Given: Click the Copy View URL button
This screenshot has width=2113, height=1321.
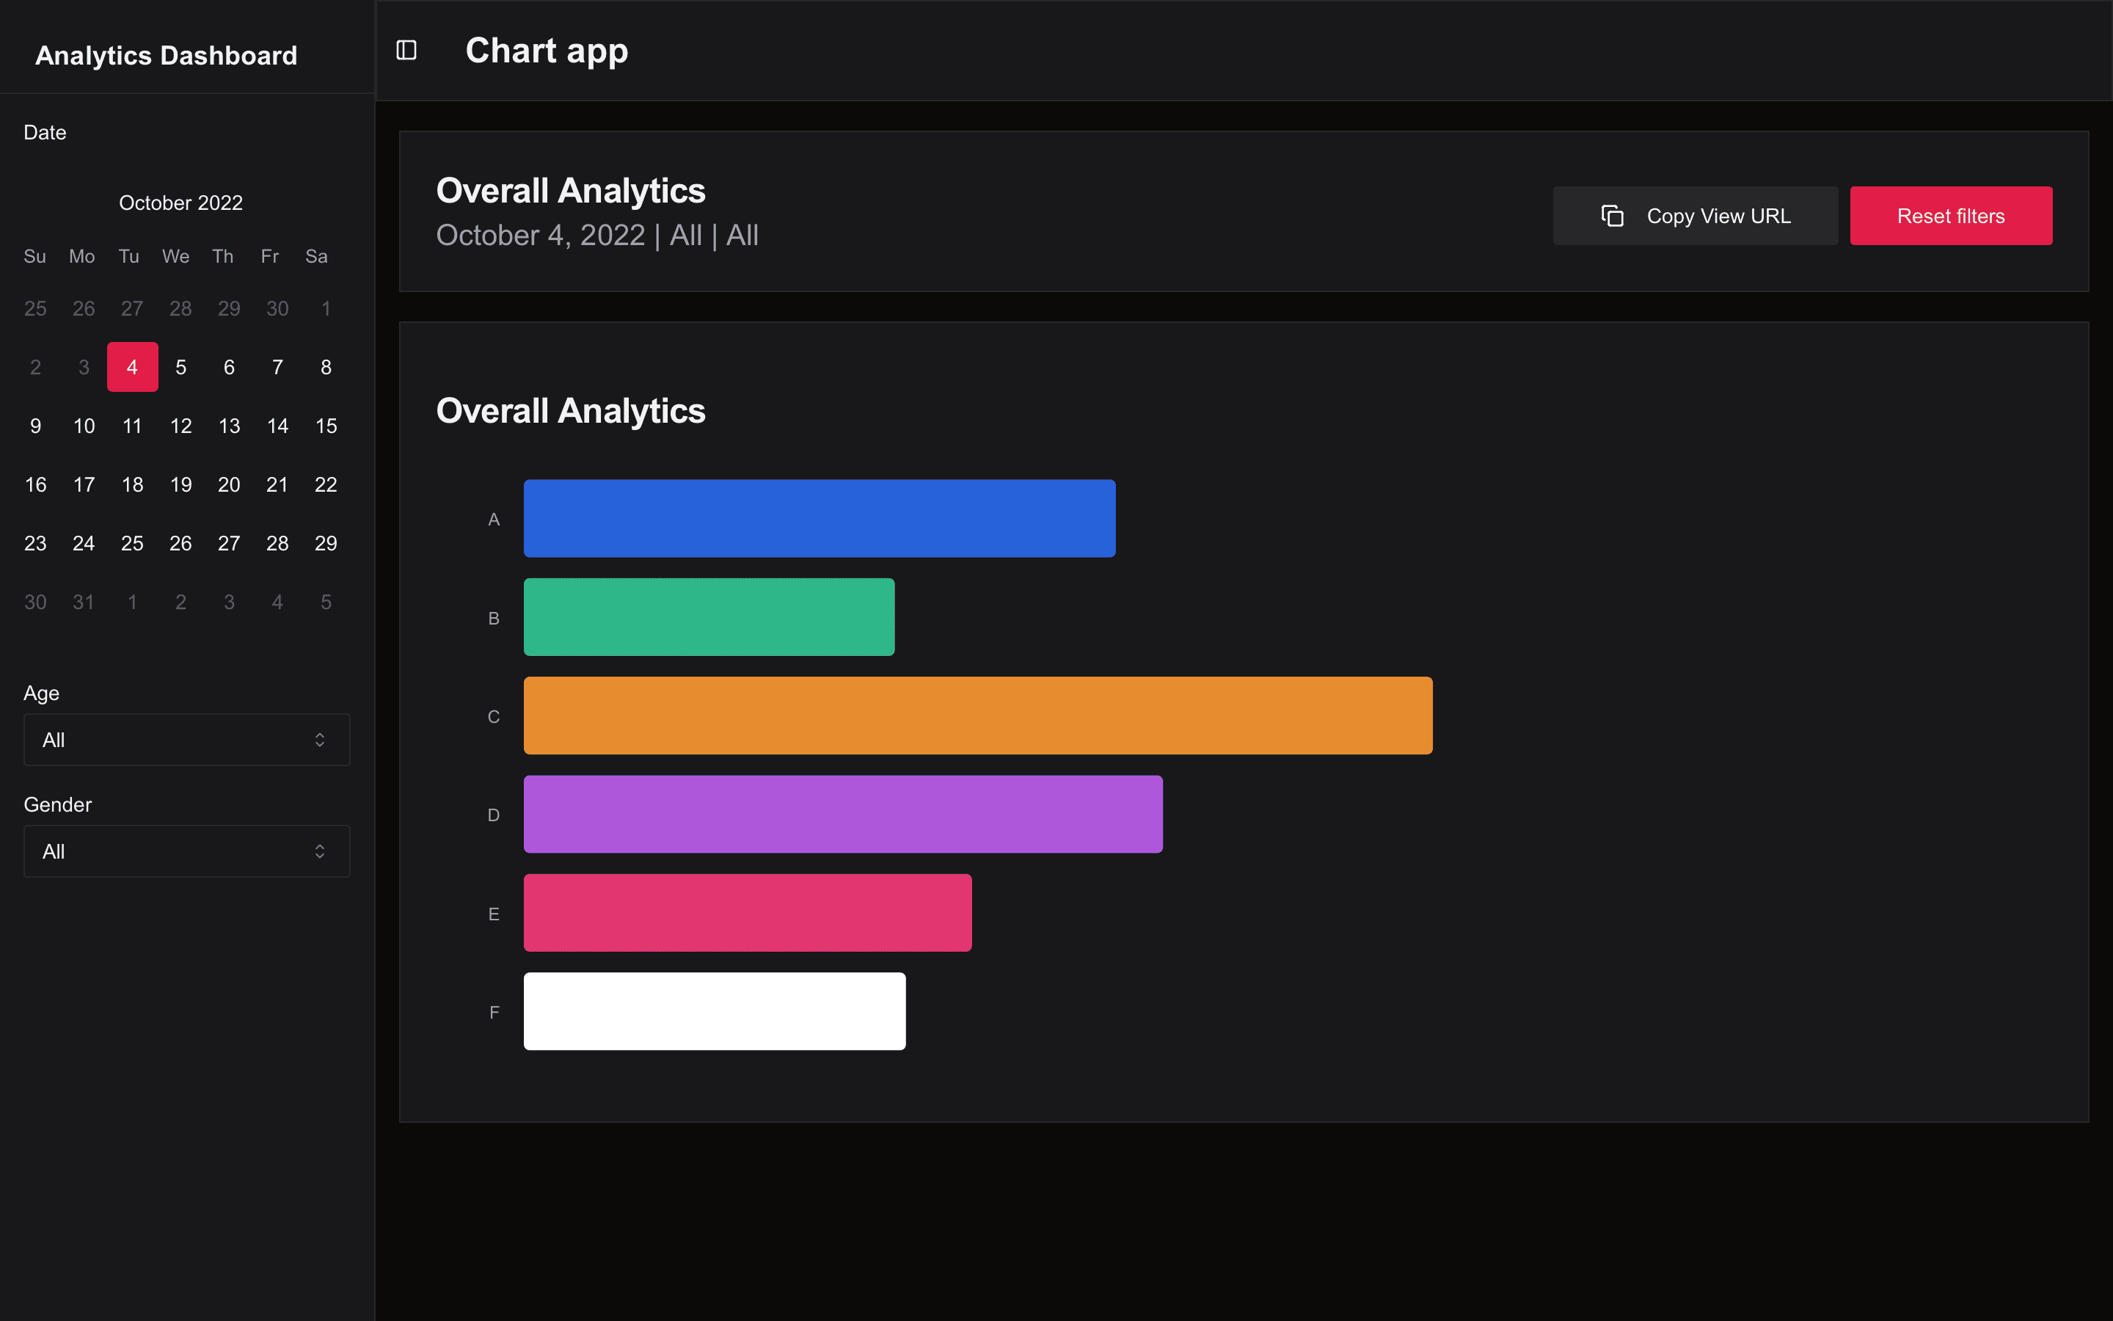Looking at the screenshot, I should [x=1695, y=216].
